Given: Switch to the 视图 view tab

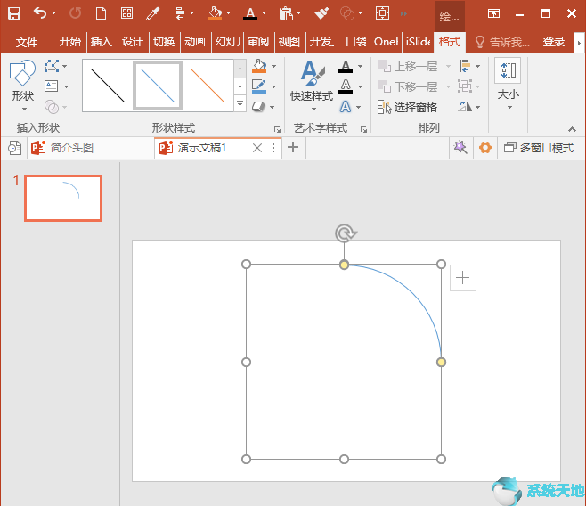Looking at the screenshot, I should tap(289, 42).
